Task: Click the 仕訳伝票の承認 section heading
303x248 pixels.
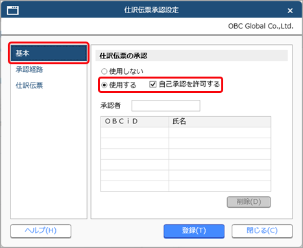Action: pos(123,56)
